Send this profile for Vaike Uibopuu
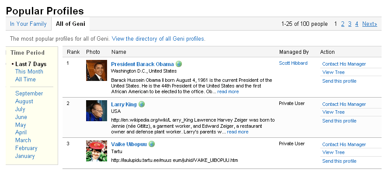389x175 pixels. click(339, 161)
